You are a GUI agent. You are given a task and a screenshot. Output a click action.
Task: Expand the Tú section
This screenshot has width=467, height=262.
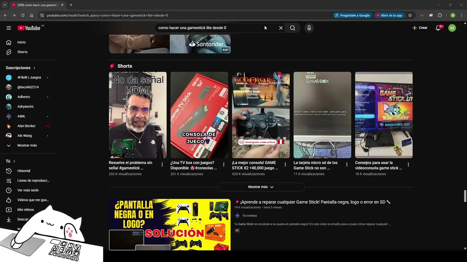[11, 161]
